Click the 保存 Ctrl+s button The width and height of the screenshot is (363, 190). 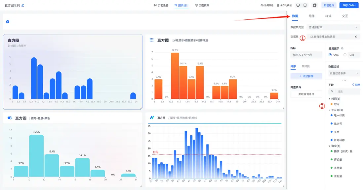click(349, 5)
